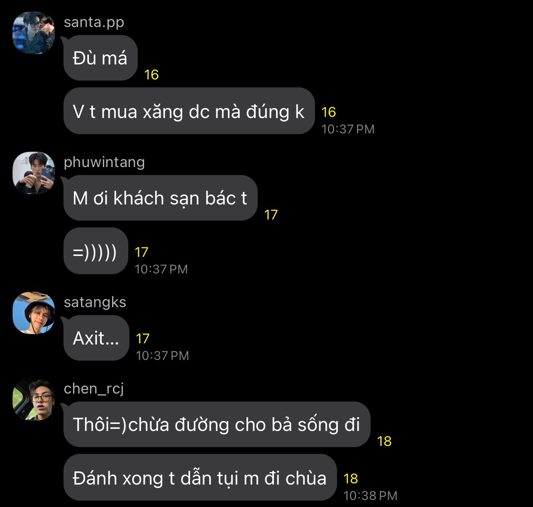Click the 10:38 PM timestamp
Screen dimensions: 533x507
point(370,495)
